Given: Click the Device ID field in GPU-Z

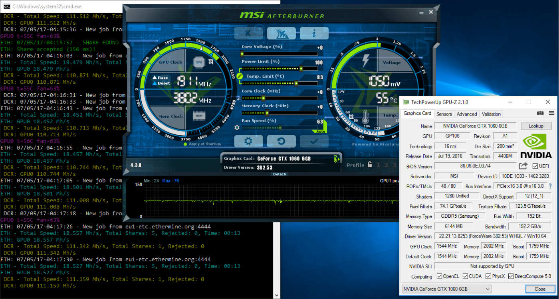Looking at the screenshot, I should (525, 176).
